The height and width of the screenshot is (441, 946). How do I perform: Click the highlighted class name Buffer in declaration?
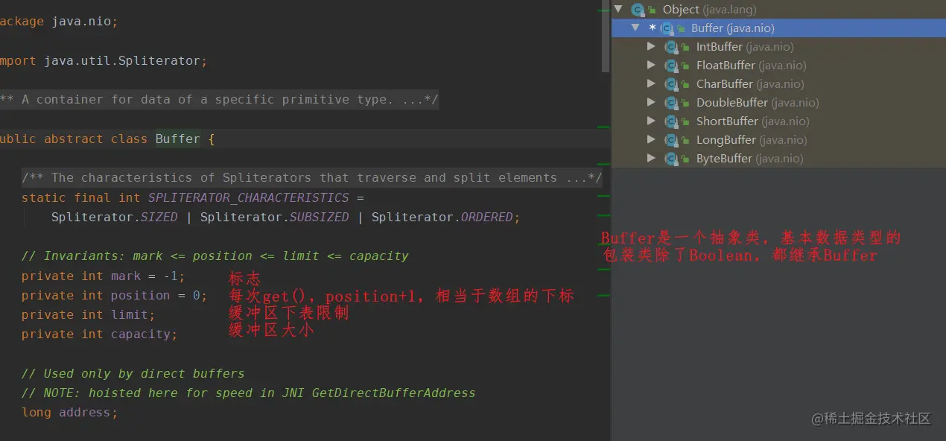[178, 139]
